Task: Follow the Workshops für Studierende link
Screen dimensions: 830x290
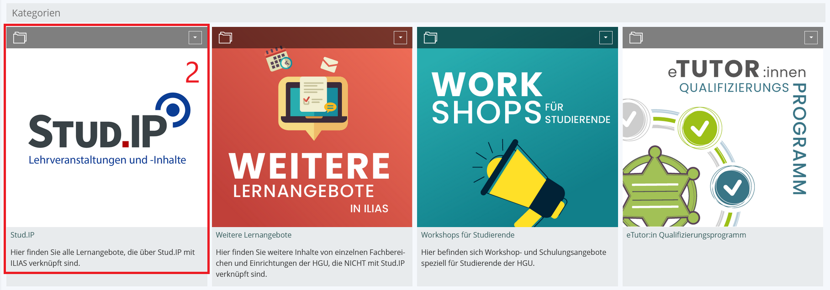Action: click(x=468, y=235)
